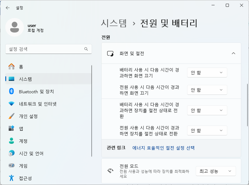Click the Bluetooth icon in sidebar

coord(11,91)
